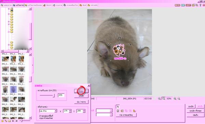Click the yellow icon right of disabled icons
This screenshot has width=205, height=124.
(x=134, y=111)
